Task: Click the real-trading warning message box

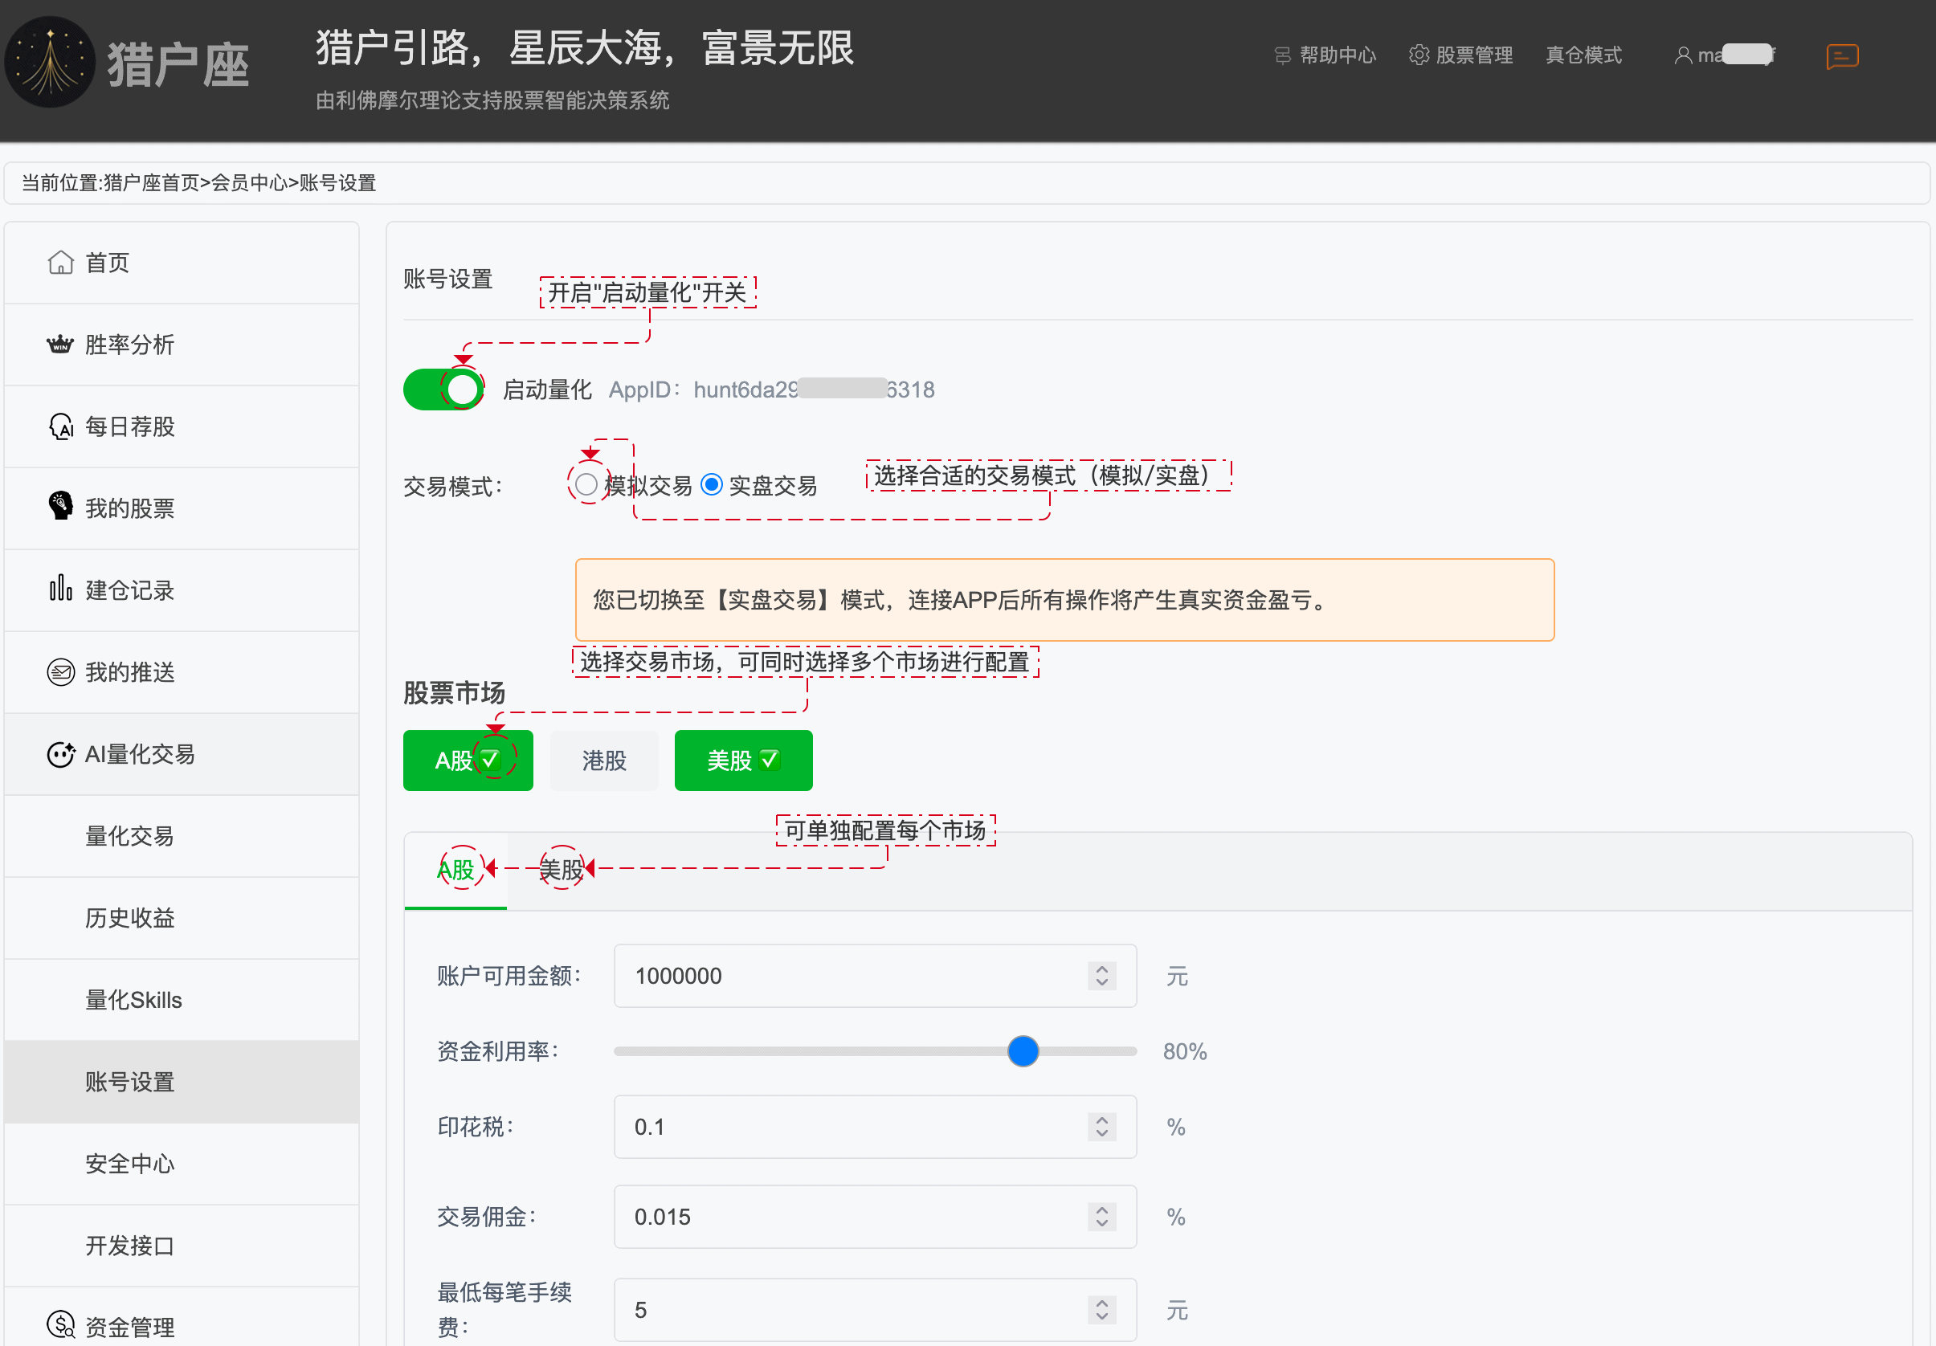Action: [1064, 600]
